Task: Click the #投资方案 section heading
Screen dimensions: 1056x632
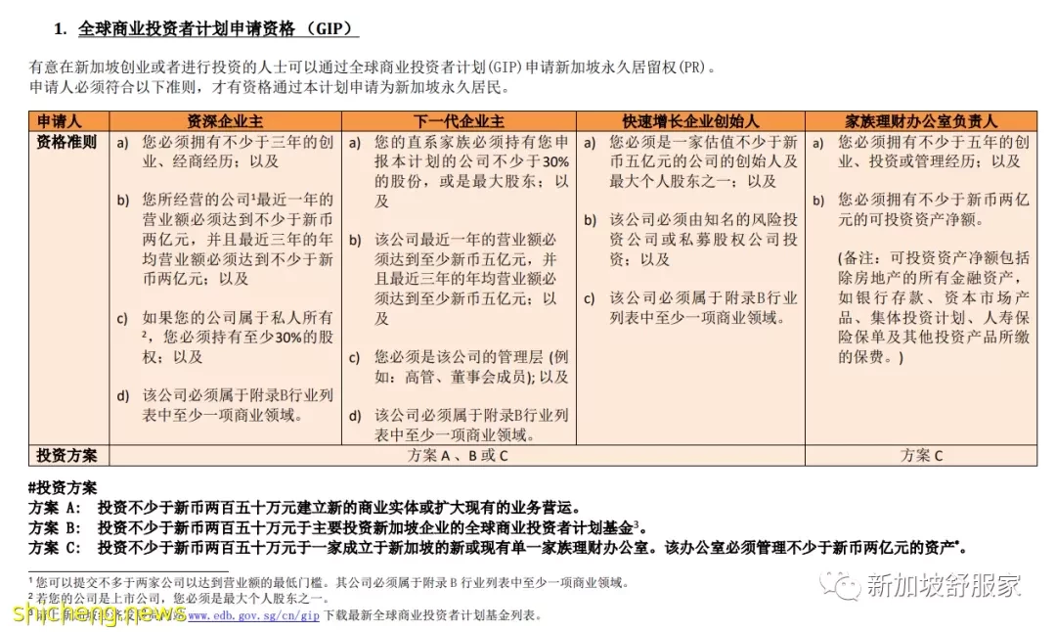Action: click(x=63, y=487)
